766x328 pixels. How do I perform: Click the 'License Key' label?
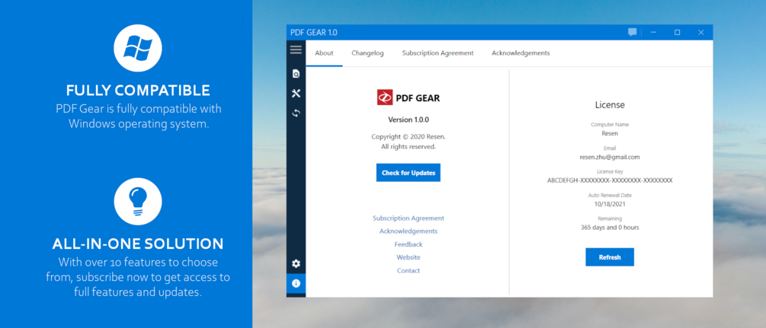pyautogui.click(x=610, y=172)
